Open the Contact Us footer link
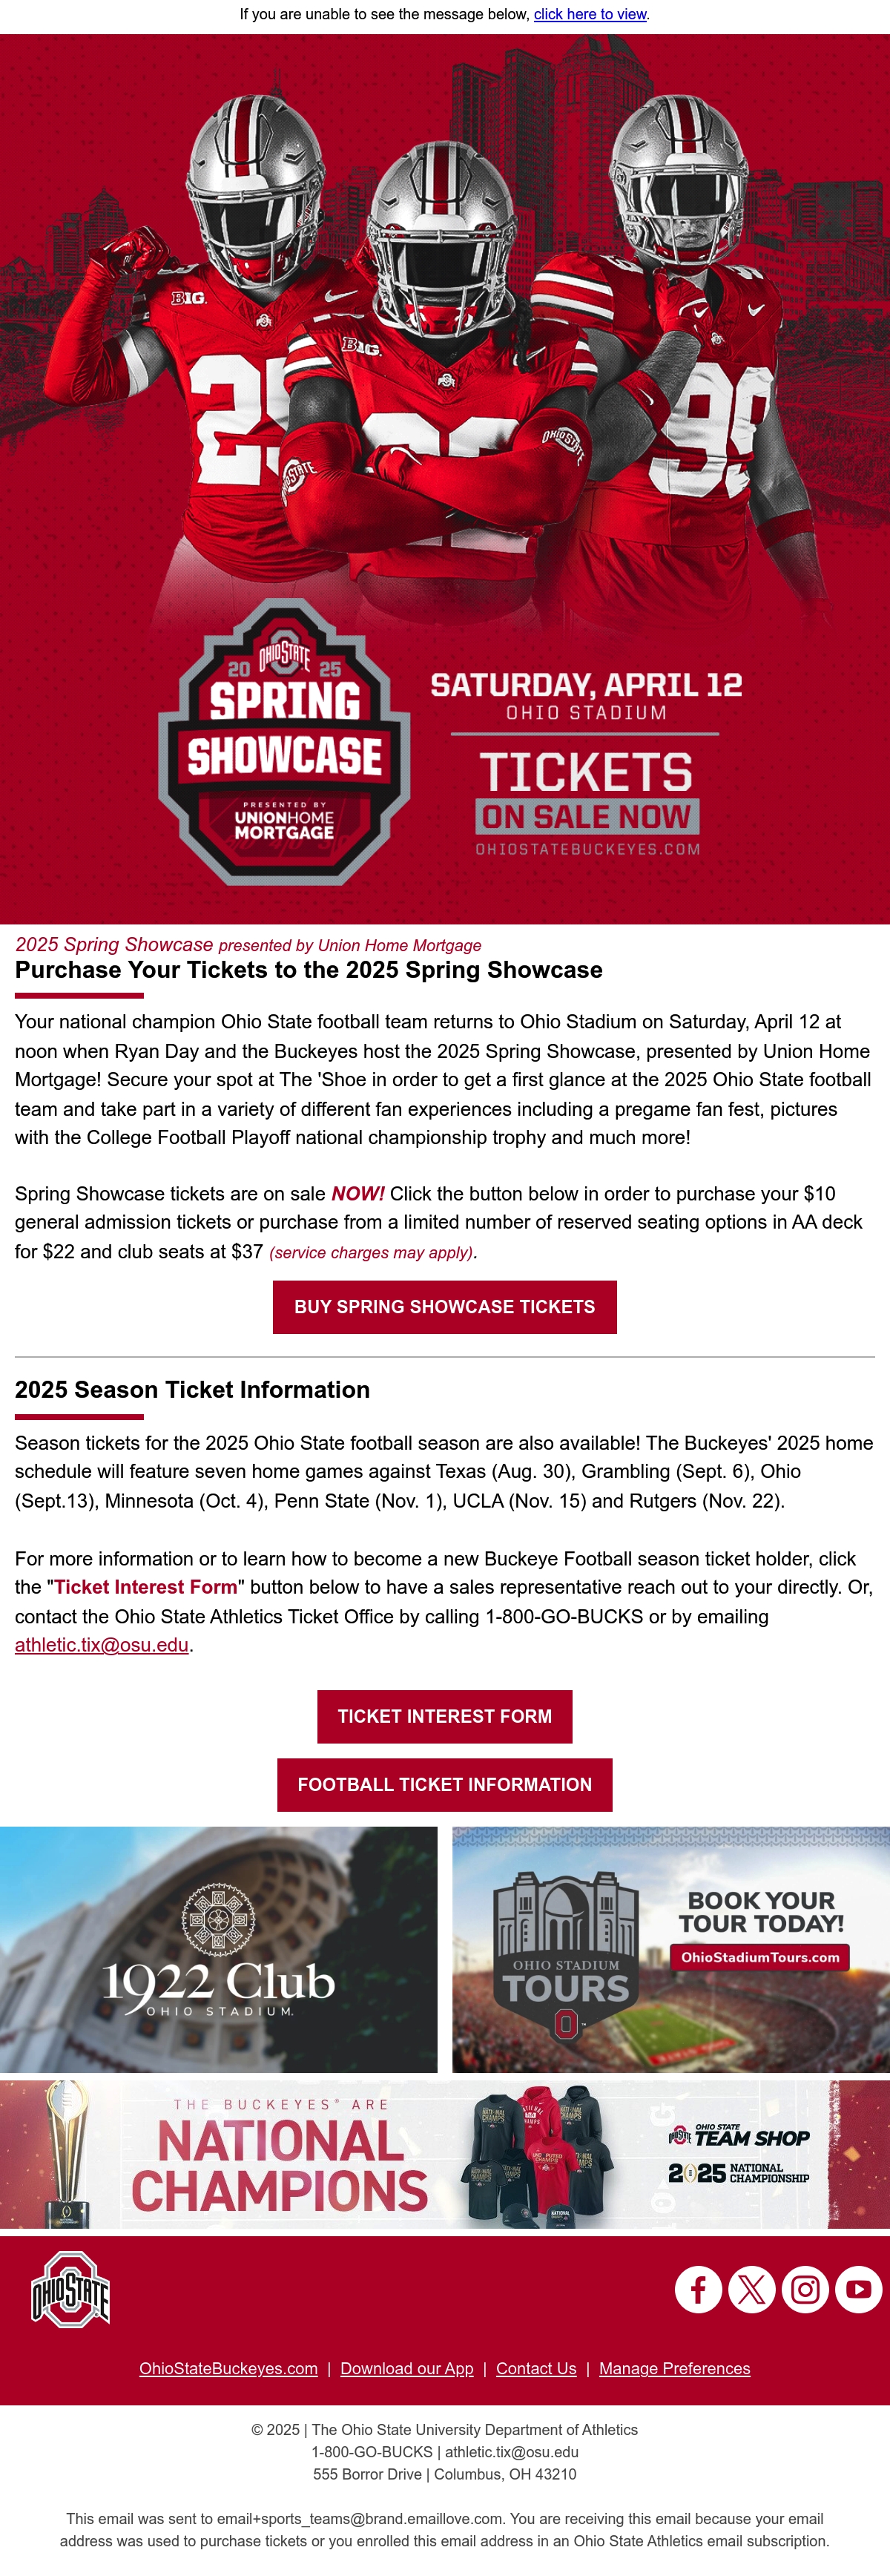Viewport: 890px width, 2576px height. pyautogui.click(x=536, y=2368)
